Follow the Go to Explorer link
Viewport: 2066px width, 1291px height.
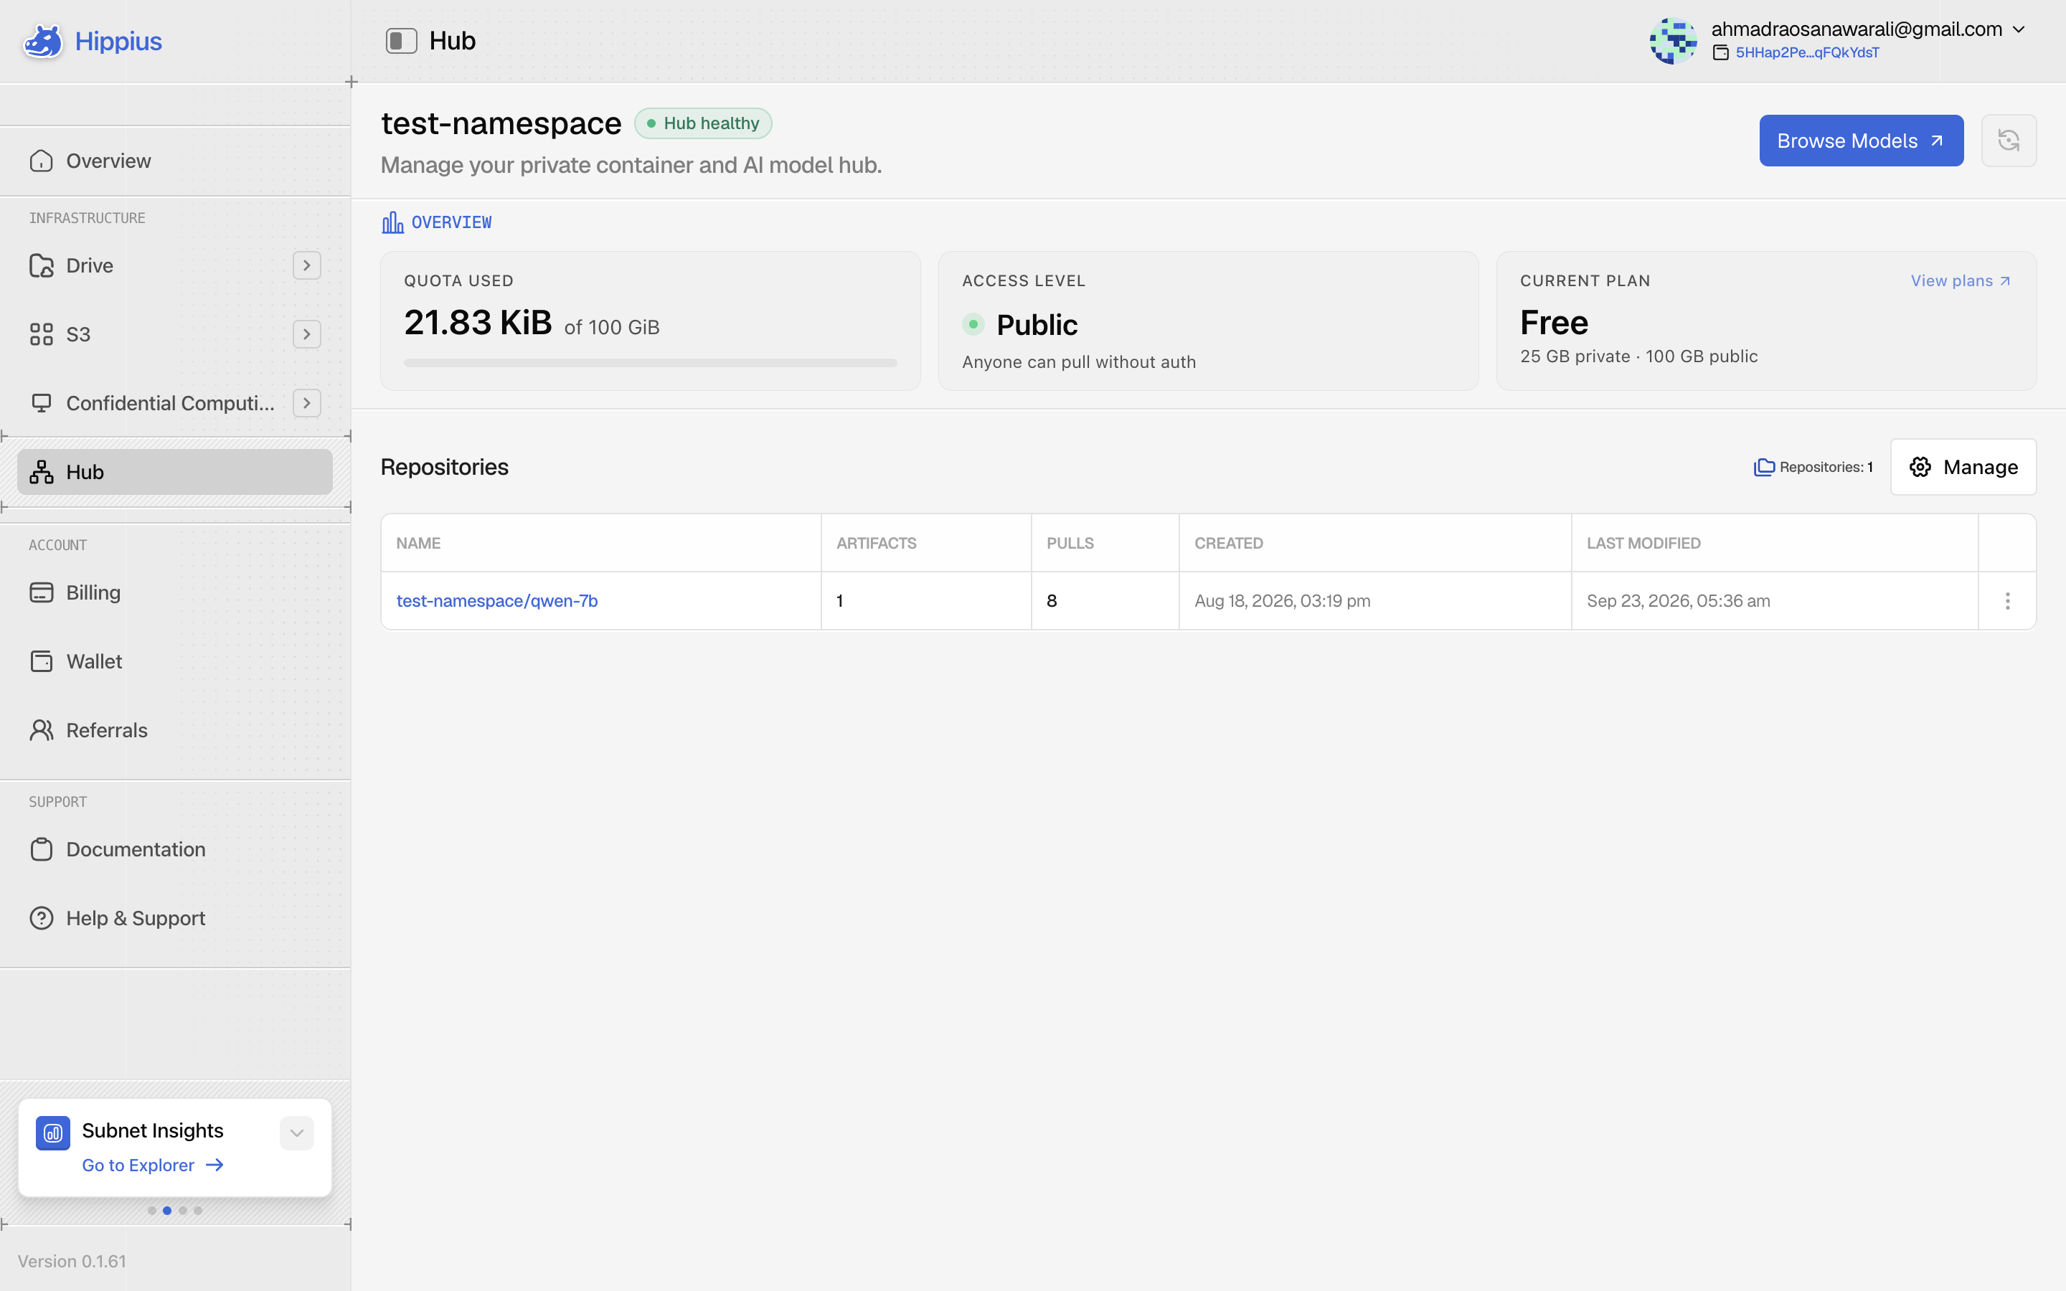pos(153,1165)
